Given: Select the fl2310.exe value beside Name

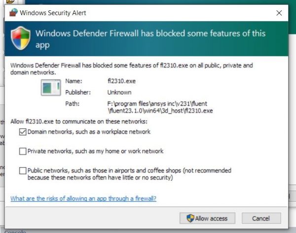Looking at the screenshot, I should (121, 81).
